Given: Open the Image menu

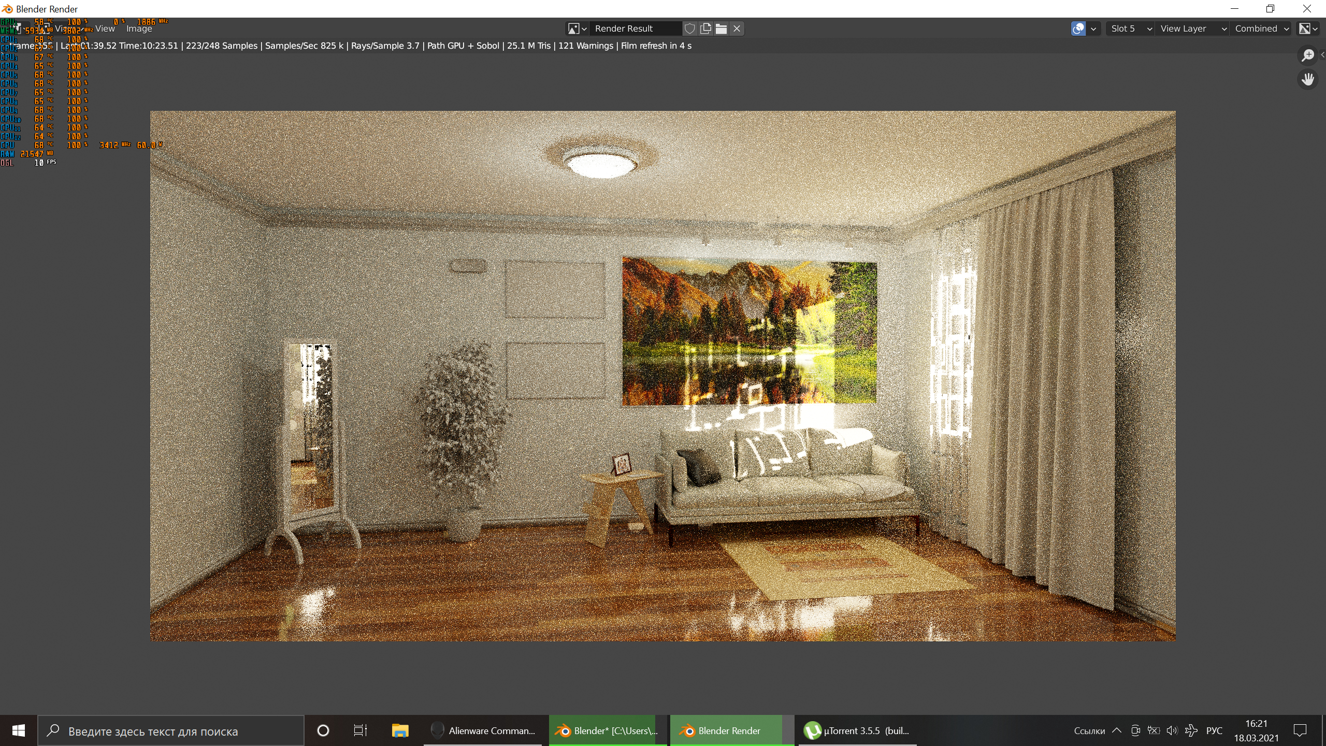Looking at the screenshot, I should point(139,28).
